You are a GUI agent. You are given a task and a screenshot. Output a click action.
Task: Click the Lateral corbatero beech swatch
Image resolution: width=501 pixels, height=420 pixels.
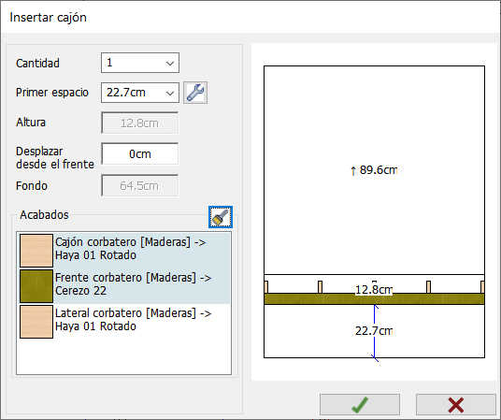(x=36, y=322)
